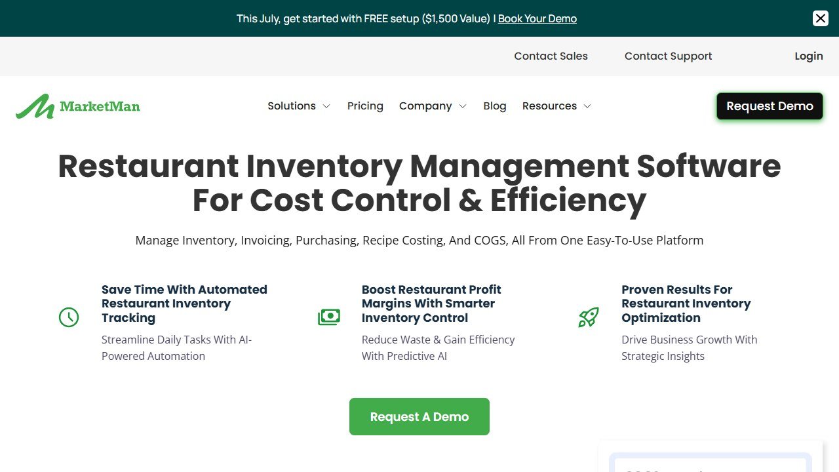Expand the Solutions chevron arrow
Viewport: 839px width, 472px height.
(x=326, y=106)
